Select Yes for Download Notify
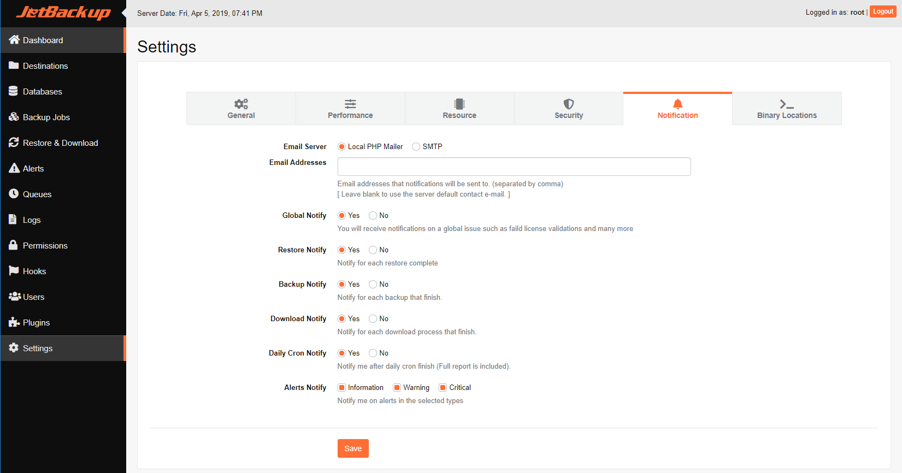Screen dimensions: 902x473 tap(341, 318)
